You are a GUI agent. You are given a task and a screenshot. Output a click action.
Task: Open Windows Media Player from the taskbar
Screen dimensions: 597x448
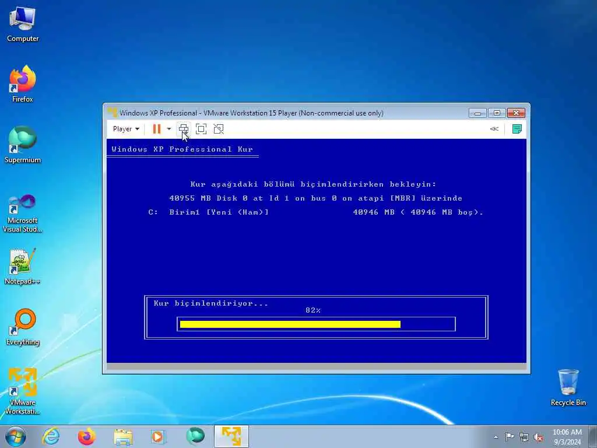point(157,436)
